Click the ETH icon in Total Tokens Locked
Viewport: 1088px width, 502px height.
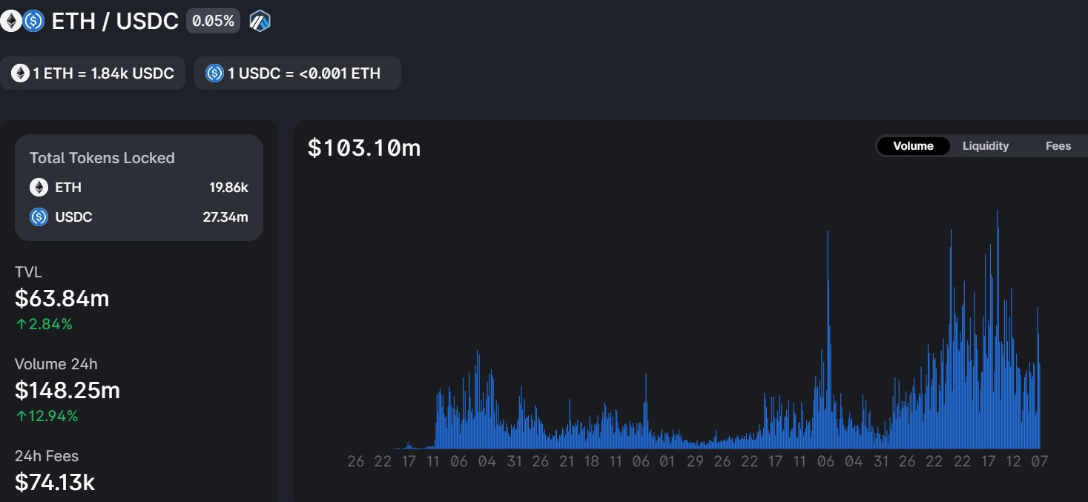(x=39, y=188)
